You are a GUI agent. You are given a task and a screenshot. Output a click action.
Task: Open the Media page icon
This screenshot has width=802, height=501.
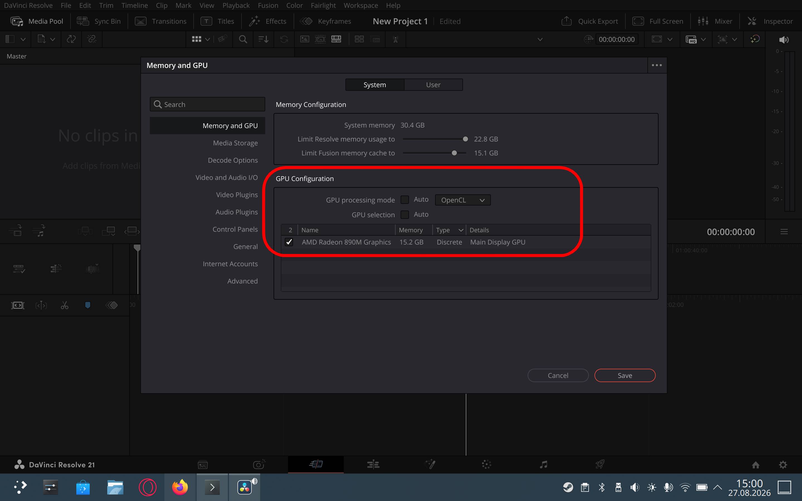pyautogui.click(x=203, y=465)
